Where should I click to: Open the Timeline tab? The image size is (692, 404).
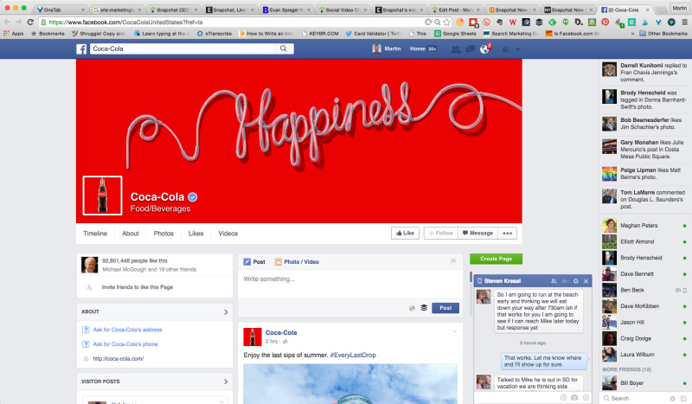95,233
